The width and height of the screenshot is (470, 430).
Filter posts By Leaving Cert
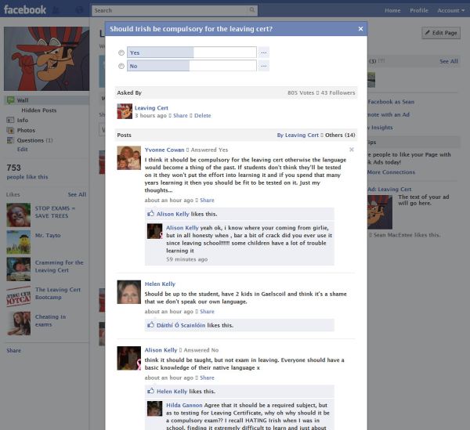pos(298,136)
